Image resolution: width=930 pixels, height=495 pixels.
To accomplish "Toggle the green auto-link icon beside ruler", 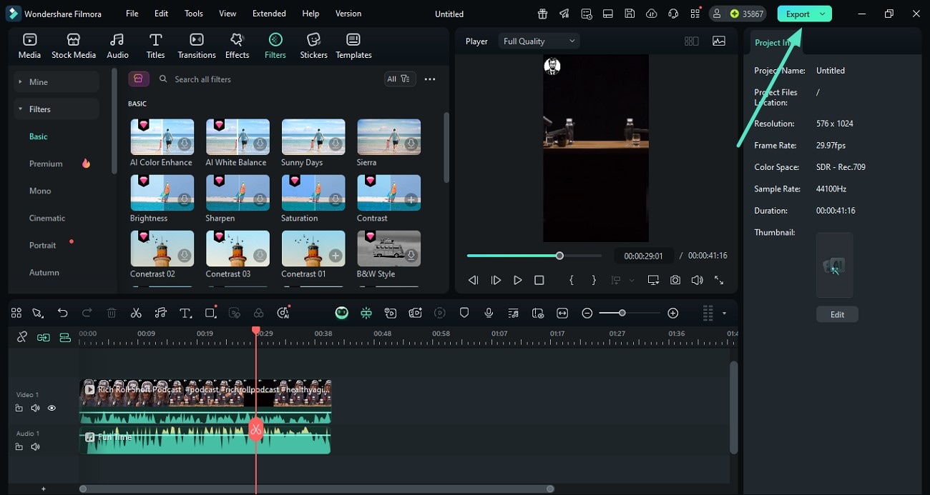I will pyautogui.click(x=44, y=337).
